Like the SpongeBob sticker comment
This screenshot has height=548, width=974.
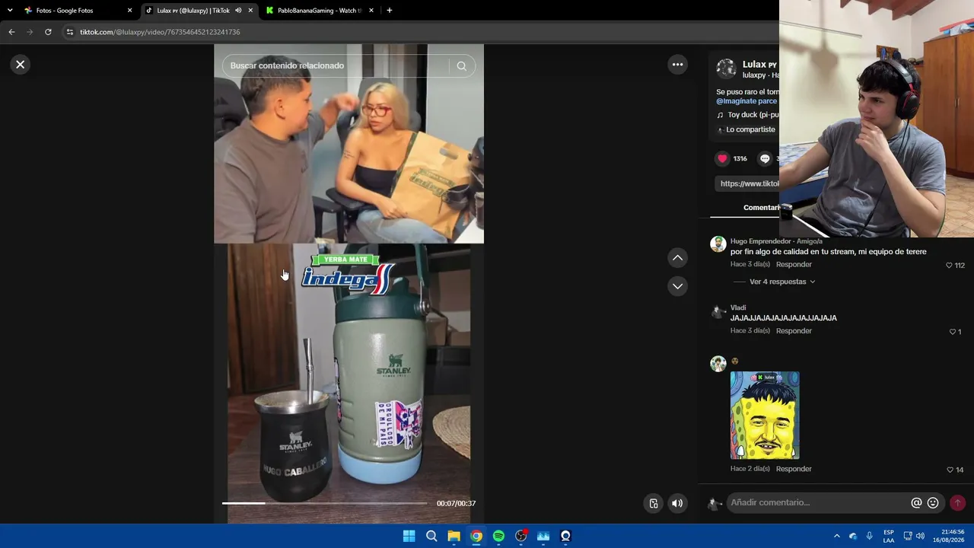pyautogui.click(x=950, y=470)
